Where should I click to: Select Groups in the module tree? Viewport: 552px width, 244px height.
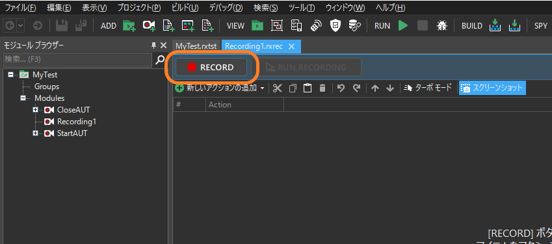click(46, 87)
